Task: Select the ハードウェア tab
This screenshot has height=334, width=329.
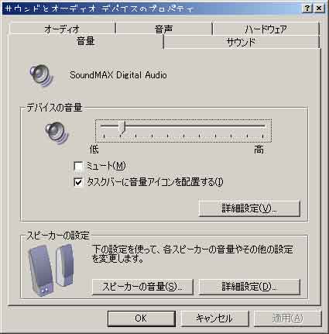Action: pos(266,29)
